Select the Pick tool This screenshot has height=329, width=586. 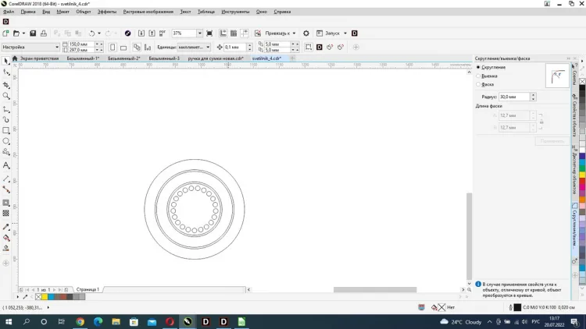(x=6, y=61)
